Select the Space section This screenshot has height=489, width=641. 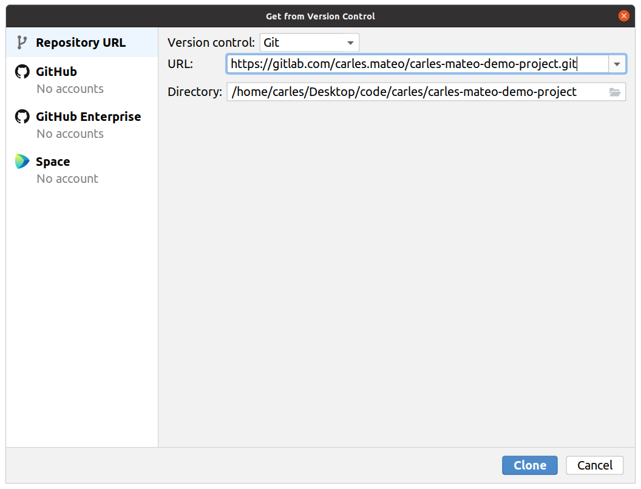point(82,169)
